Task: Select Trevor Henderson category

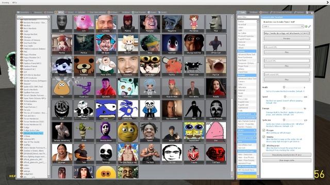Action: tap(31, 119)
